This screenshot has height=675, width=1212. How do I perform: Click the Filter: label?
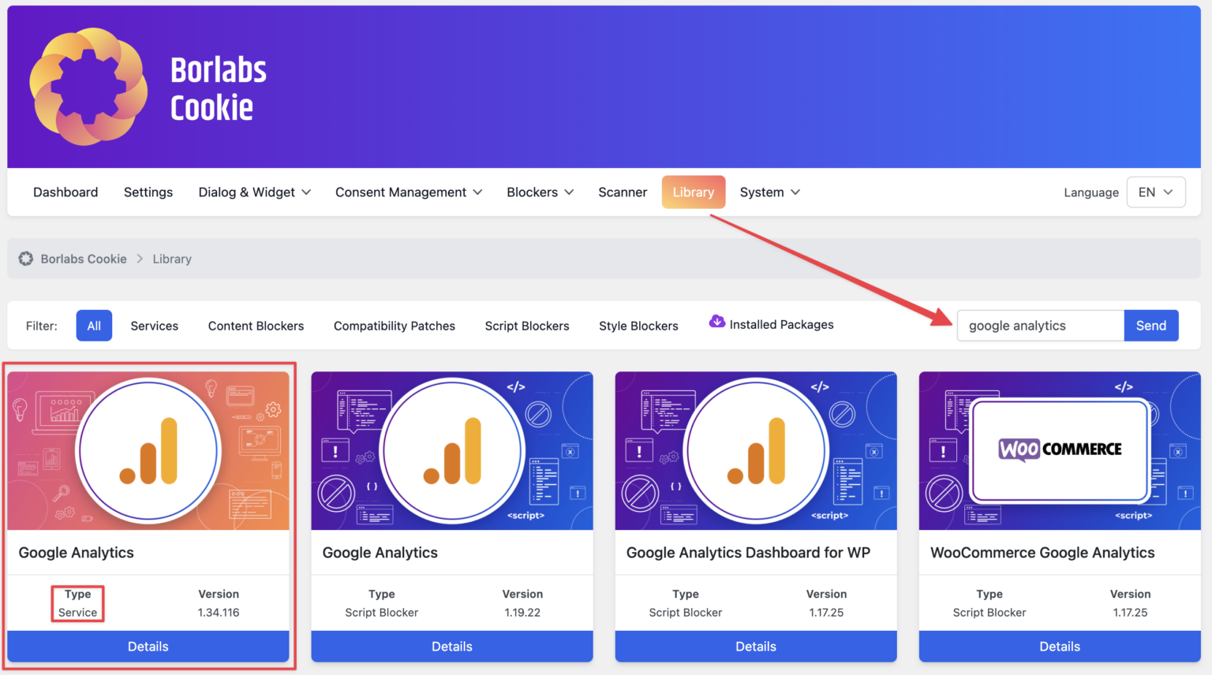click(42, 326)
